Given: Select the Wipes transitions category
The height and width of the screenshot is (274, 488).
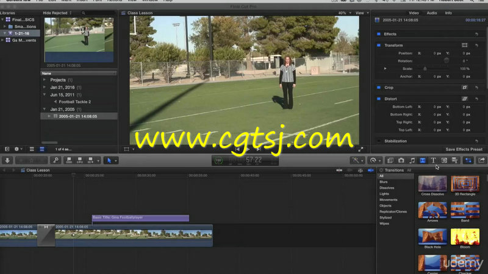Looking at the screenshot, I should 384,223.
